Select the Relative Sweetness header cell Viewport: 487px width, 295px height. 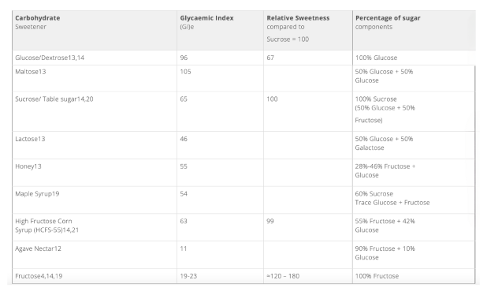[308, 31]
